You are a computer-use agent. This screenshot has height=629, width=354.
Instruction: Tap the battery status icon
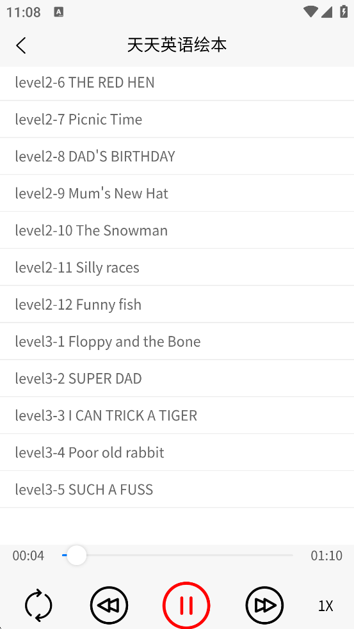tap(344, 12)
